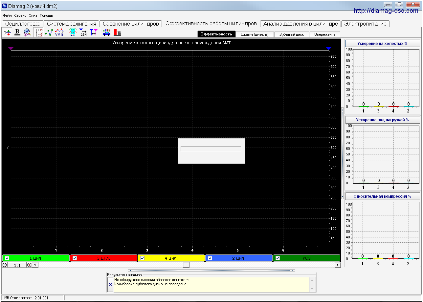This screenshot has height=302, width=423.
Task: Toggle the 4 цил. checkbox
Action: pos(143,258)
